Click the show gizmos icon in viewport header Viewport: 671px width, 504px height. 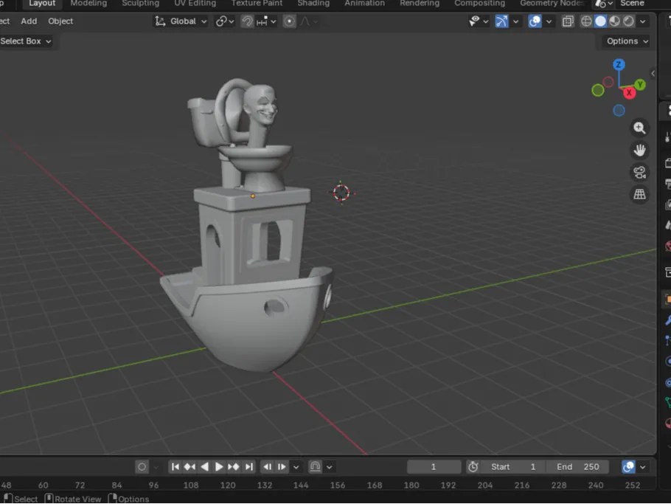(502, 21)
